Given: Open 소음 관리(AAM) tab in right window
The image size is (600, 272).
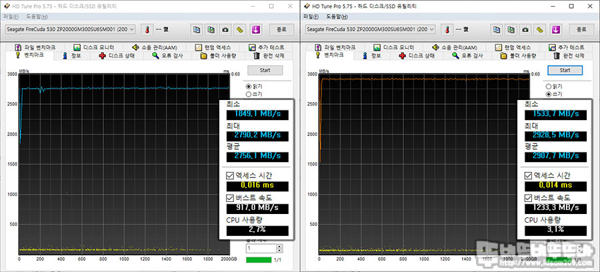Looking at the screenshot, I should pyautogui.click(x=454, y=47).
